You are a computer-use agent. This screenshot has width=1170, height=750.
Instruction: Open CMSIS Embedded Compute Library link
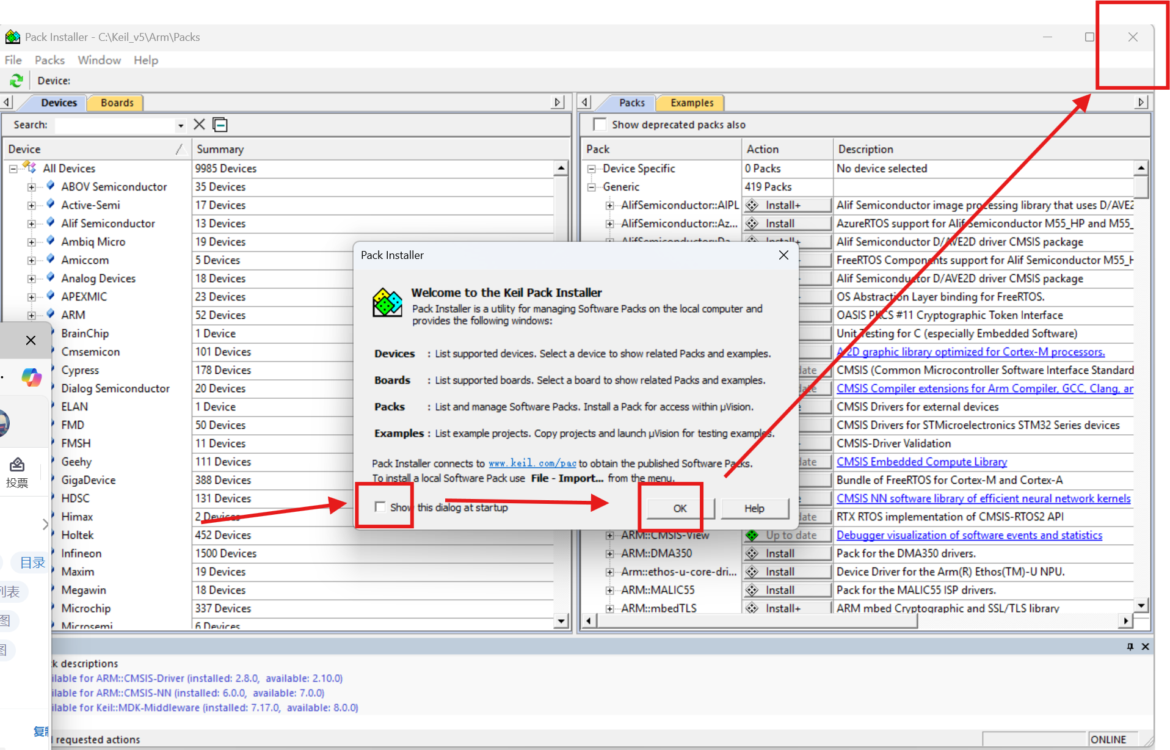pyautogui.click(x=921, y=462)
